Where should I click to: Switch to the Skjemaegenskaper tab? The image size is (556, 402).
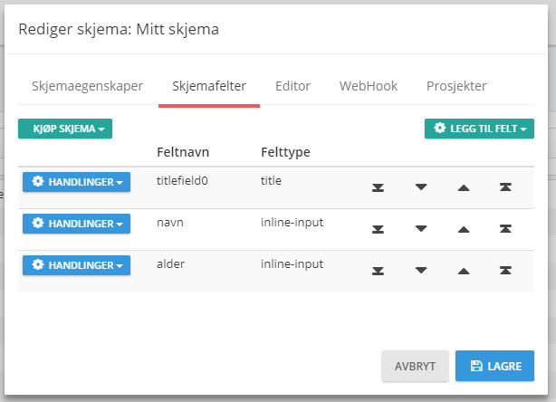click(x=87, y=86)
